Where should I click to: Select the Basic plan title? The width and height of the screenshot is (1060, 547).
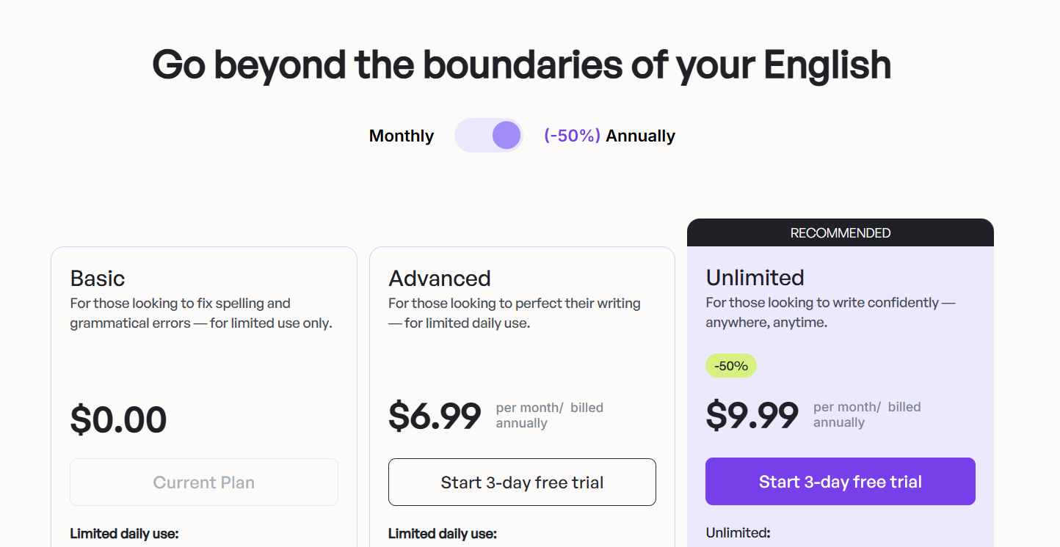click(x=98, y=279)
